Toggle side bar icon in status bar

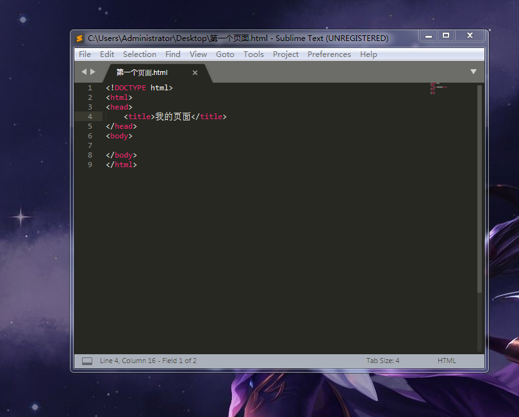click(x=87, y=361)
